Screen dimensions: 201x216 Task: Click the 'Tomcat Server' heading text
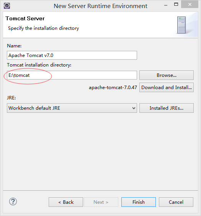click(25, 18)
